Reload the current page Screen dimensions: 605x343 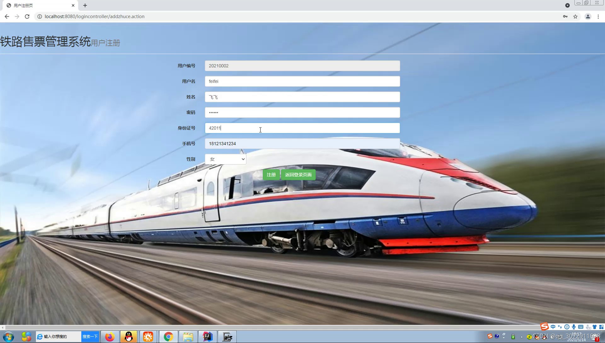(27, 16)
